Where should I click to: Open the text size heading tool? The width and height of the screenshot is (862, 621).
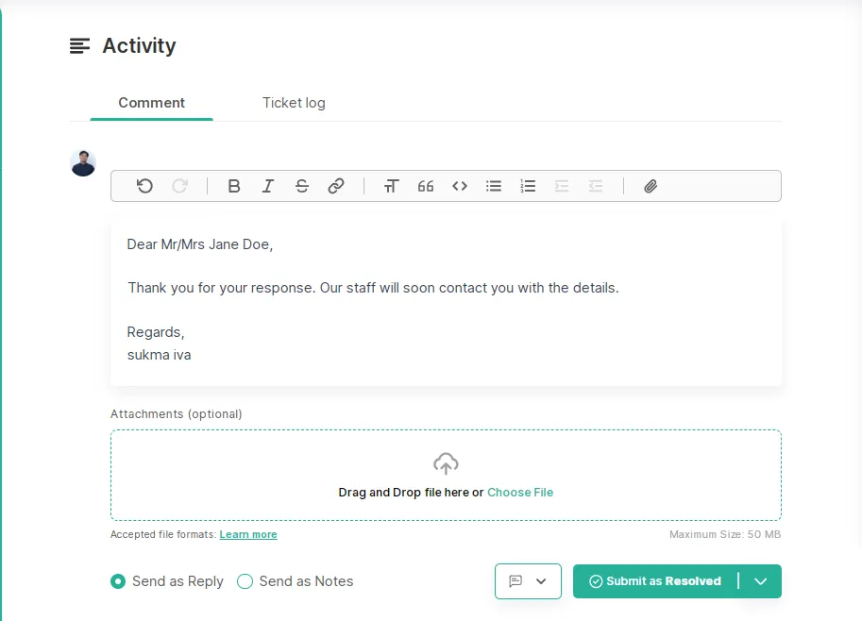pyautogui.click(x=391, y=186)
